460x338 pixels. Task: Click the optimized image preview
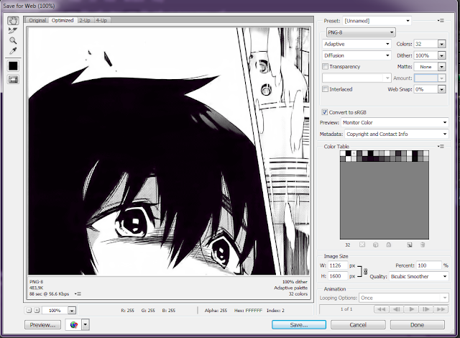[169, 152]
